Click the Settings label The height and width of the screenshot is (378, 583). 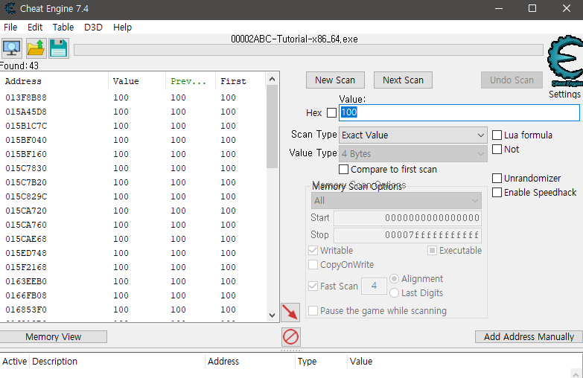(564, 94)
